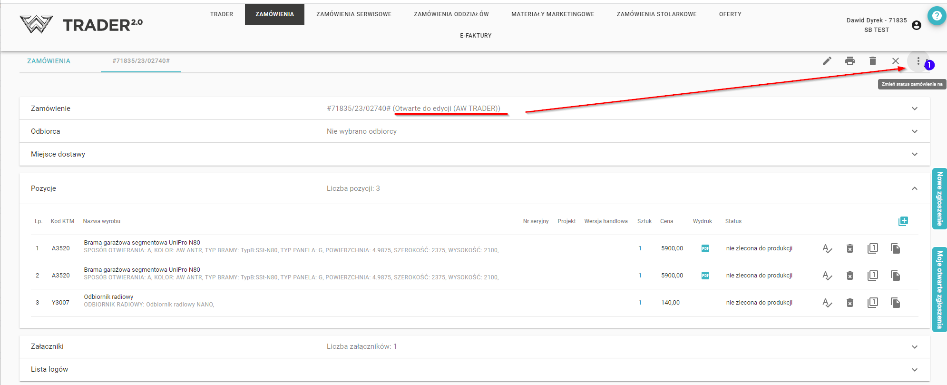The height and width of the screenshot is (385, 947).
Task: Collapse the Pozycje section
Action: [x=914, y=188]
